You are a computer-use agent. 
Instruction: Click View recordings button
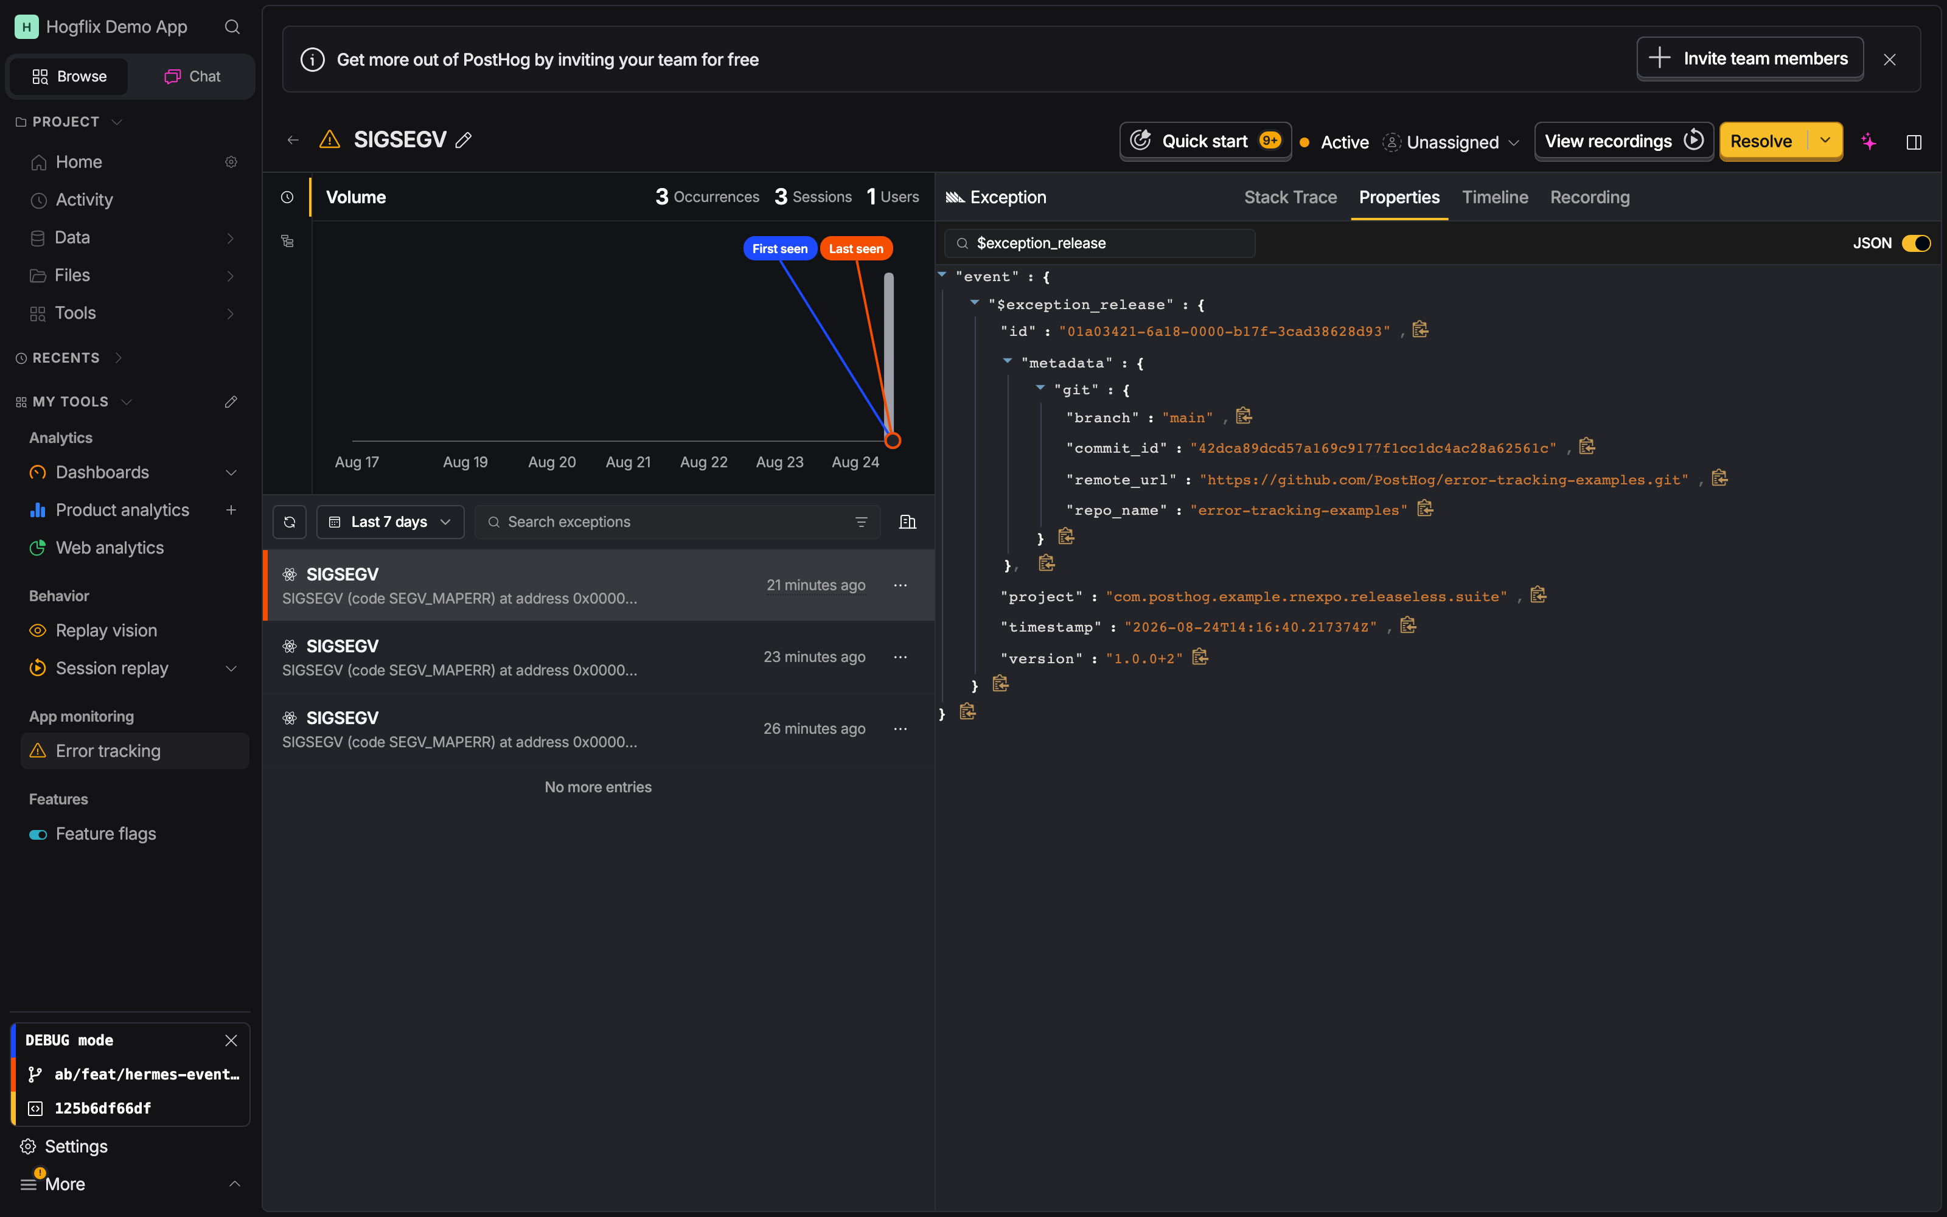1623,141
